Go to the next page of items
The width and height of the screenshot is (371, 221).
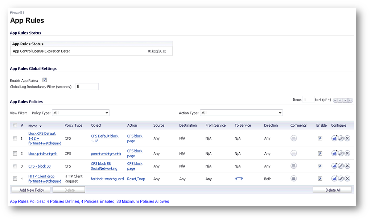[345, 101]
